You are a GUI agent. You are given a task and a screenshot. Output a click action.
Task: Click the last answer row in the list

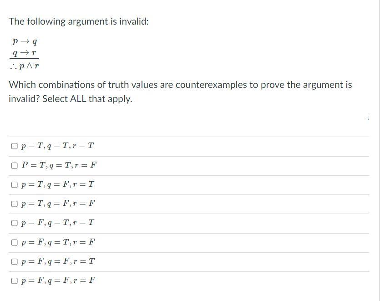coord(182,281)
